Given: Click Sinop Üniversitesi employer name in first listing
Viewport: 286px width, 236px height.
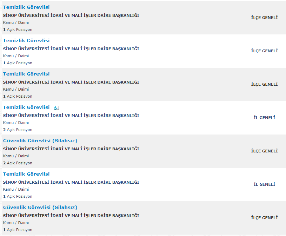Looking at the screenshot, I should tap(71, 15).
